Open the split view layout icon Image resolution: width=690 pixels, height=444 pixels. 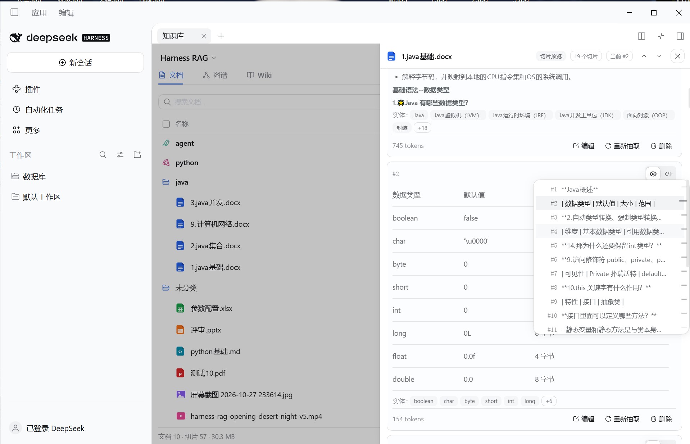(x=641, y=36)
